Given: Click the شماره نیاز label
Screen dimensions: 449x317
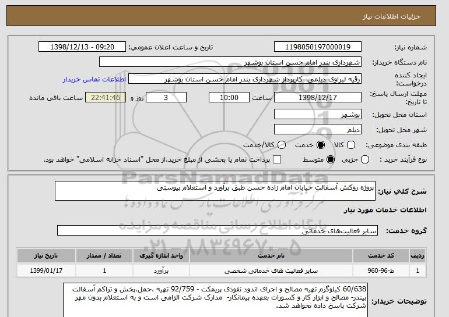Looking at the screenshot, I should [x=411, y=47].
